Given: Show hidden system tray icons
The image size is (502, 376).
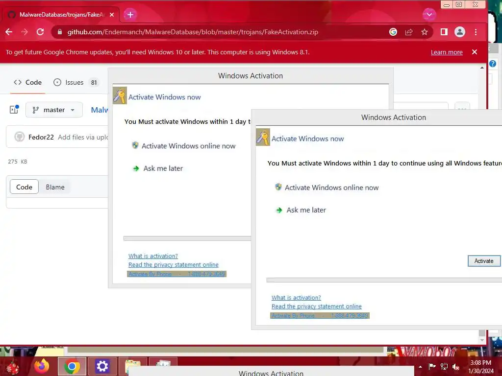Looking at the screenshot, I should (420, 367).
